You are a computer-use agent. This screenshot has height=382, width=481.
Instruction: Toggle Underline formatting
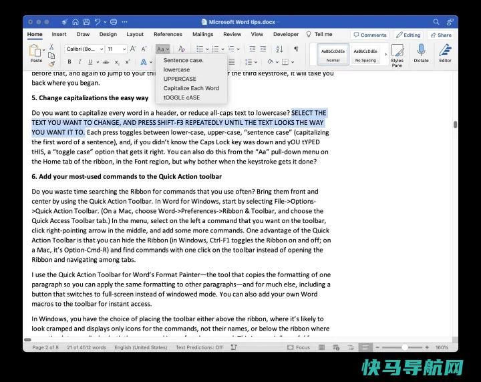coord(90,62)
